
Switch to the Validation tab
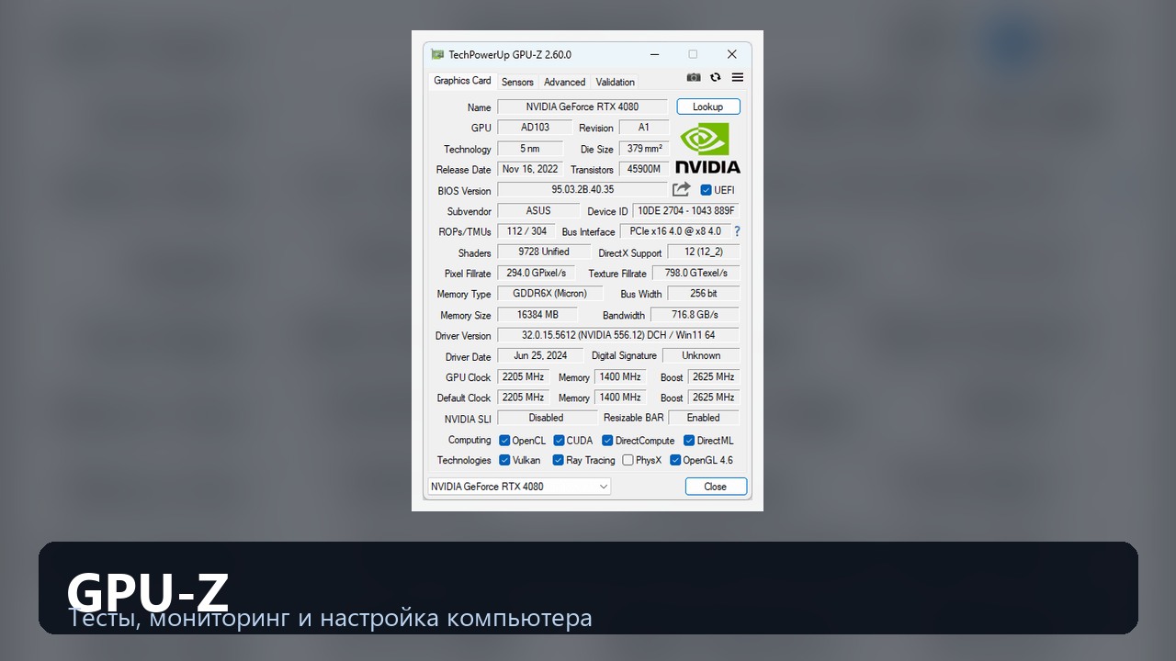tap(616, 82)
